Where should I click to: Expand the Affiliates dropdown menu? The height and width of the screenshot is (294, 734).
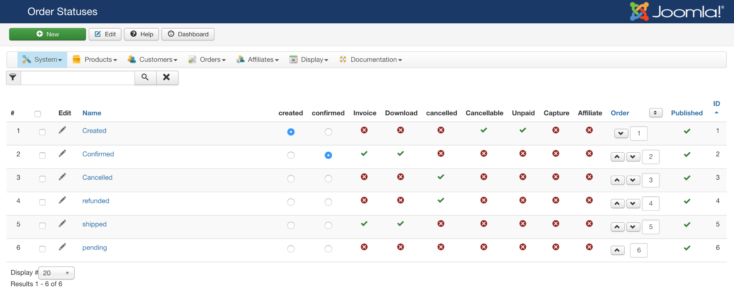[x=258, y=60]
